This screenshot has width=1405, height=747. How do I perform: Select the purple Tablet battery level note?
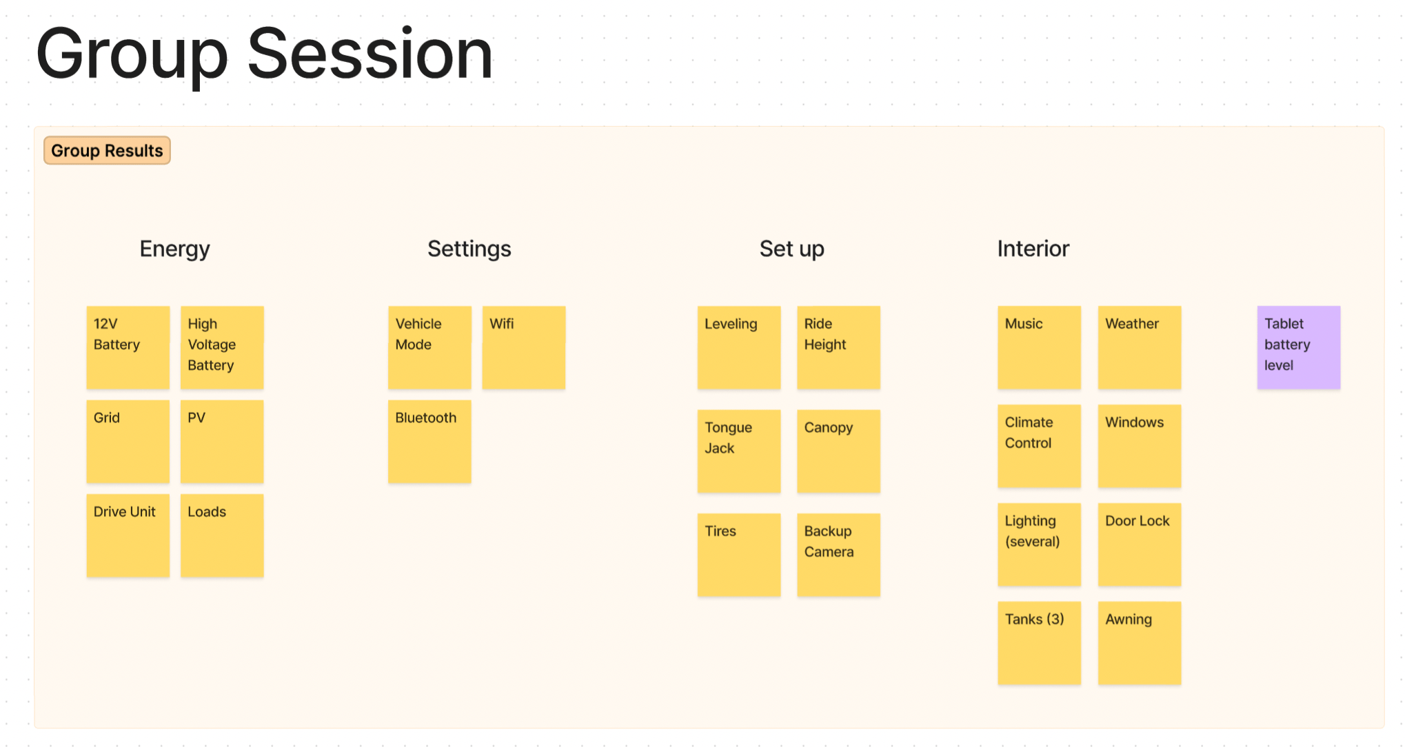(1298, 347)
